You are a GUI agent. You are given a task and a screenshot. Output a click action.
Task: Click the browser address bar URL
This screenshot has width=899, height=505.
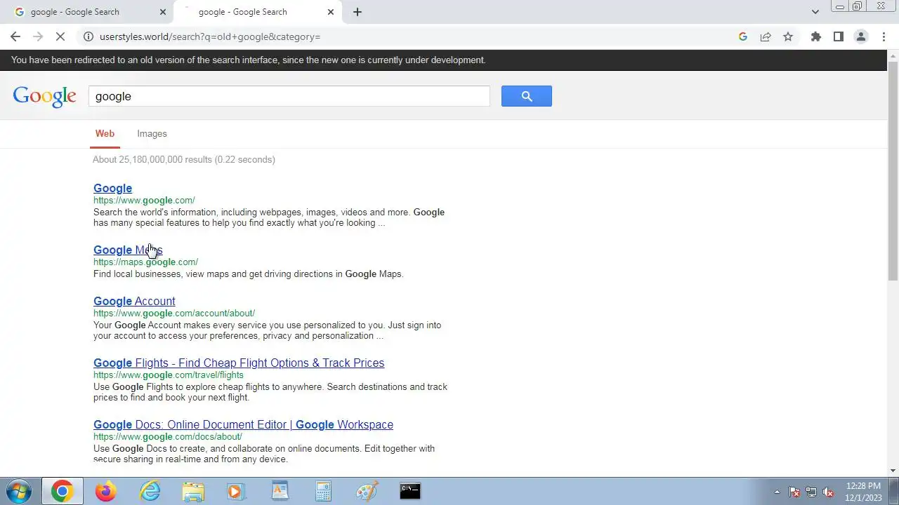click(x=210, y=36)
